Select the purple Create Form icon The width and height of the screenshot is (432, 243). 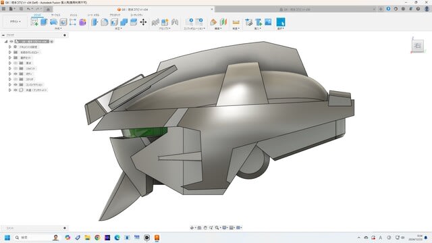coord(82,22)
